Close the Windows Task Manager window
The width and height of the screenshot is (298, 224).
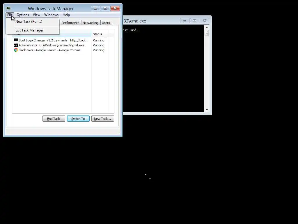[x=115, y=8]
